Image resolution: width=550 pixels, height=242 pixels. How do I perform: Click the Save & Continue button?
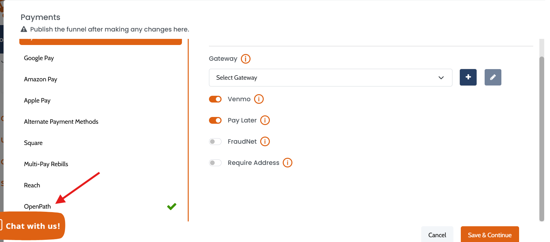point(489,235)
